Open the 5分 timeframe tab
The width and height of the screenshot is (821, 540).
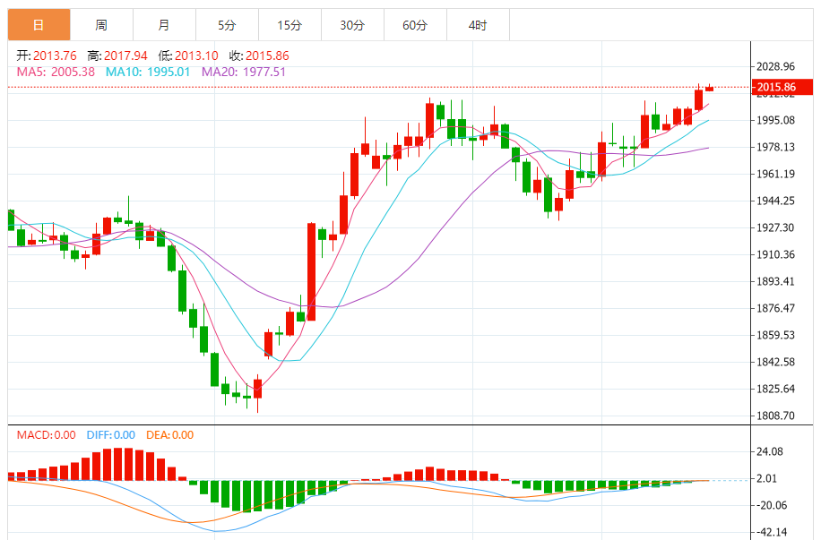pyautogui.click(x=228, y=24)
